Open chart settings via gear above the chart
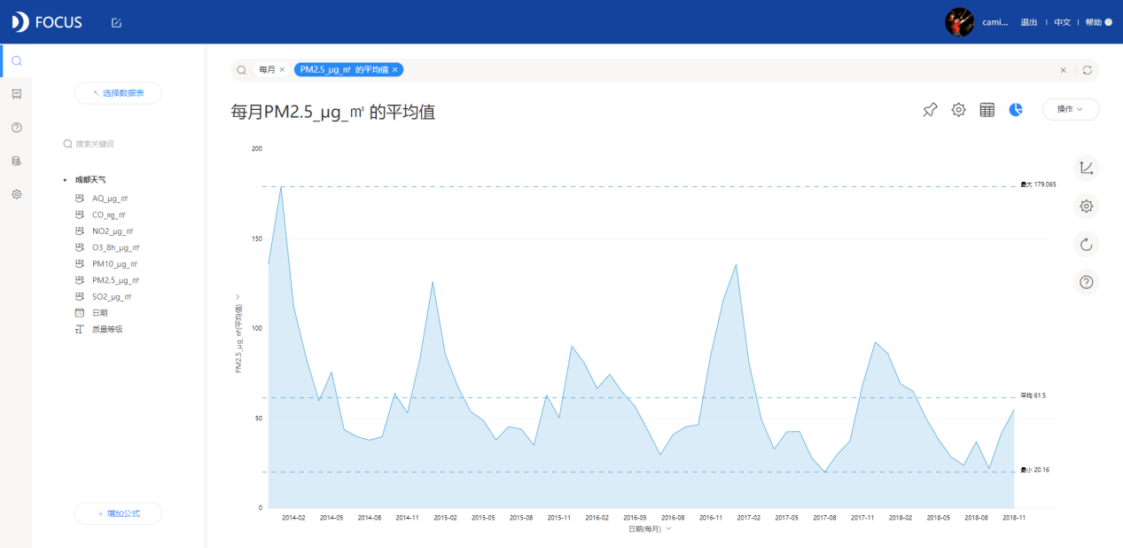 (957, 109)
